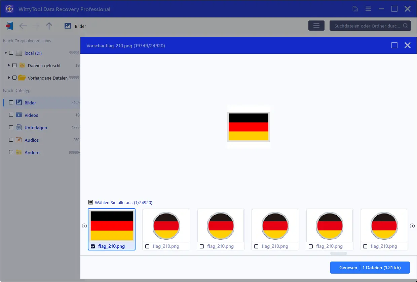The image size is (417, 282).
Task: Collapse the local (D:) tree node
Action: point(6,53)
